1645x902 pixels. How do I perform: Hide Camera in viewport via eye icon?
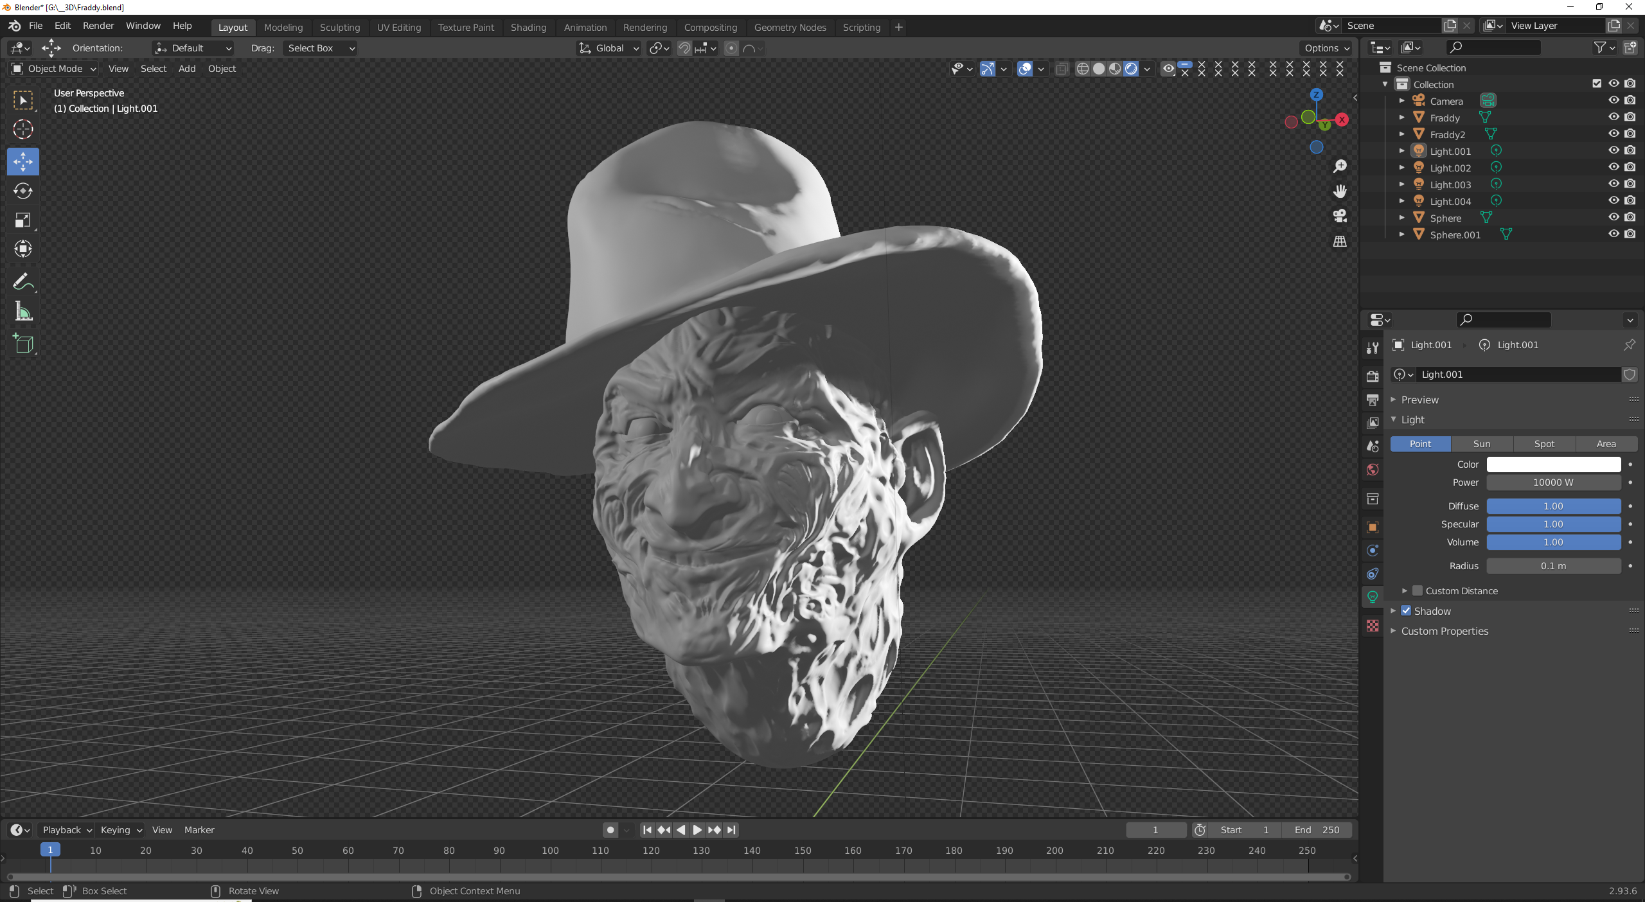(x=1614, y=100)
